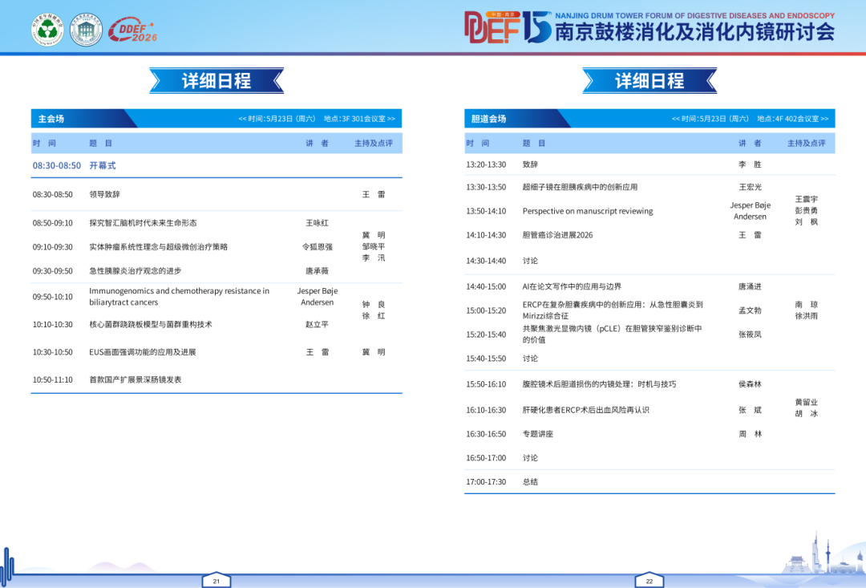The image size is (866, 588).
Task: Click the left 详细日程 banner
Action: [216, 81]
